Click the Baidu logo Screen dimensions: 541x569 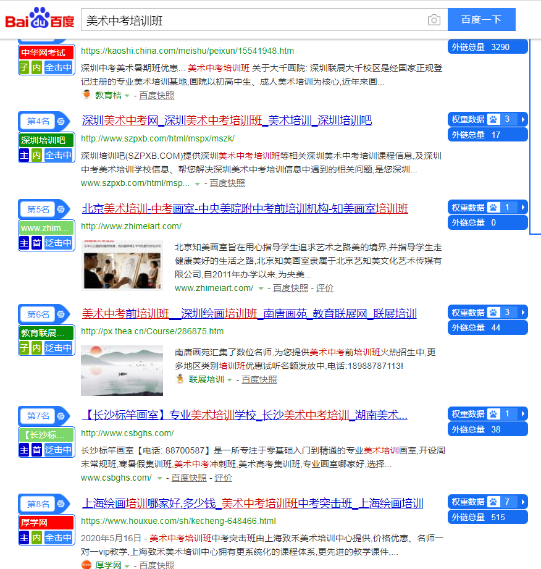tap(40, 18)
